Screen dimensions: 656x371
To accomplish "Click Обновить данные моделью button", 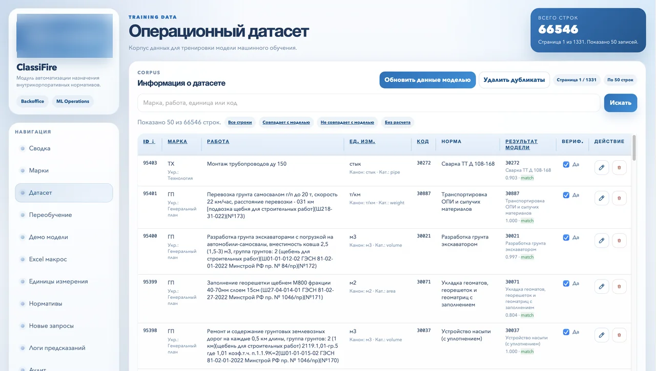I will pyautogui.click(x=427, y=80).
